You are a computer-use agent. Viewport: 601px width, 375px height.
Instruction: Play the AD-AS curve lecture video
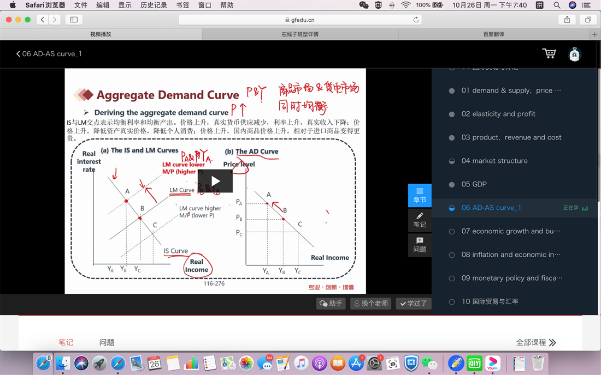(x=215, y=181)
